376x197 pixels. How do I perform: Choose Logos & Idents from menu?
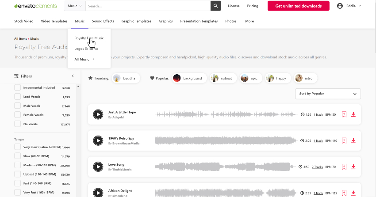click(86, 49)
